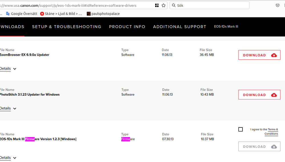Open the paulsphotopalace bookmark

coord(103,14)
